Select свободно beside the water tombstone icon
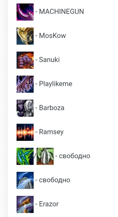This screenshot has width=118, height=217. [55, 180]
